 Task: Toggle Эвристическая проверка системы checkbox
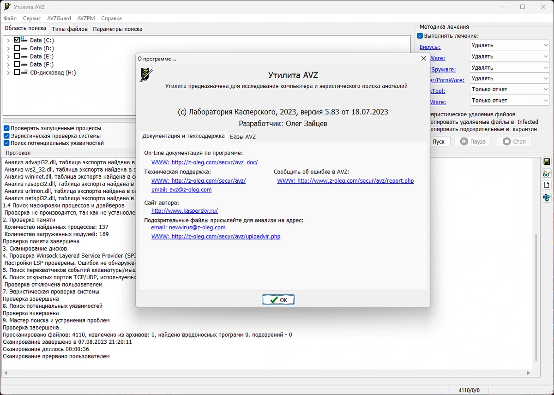tap(6, 136)
